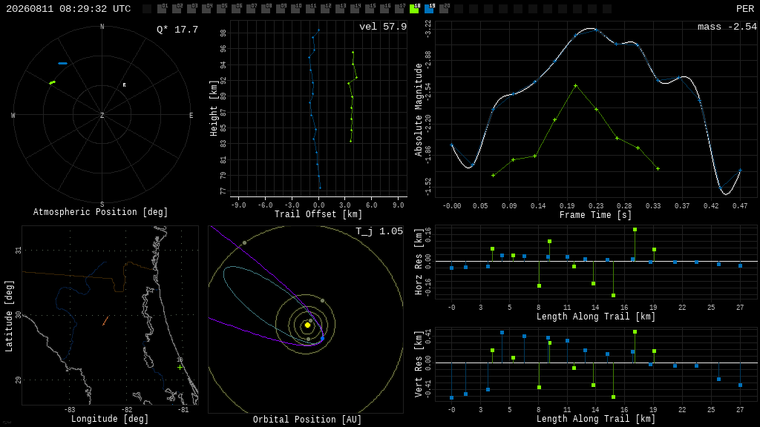
Task: Click the blue meteor streak on sky plot
Action: click(62, 64)
